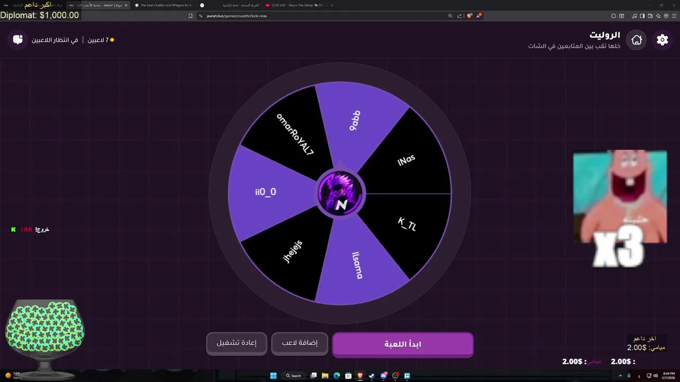Click the zoom magnifier in address bar

coord(450,16)
